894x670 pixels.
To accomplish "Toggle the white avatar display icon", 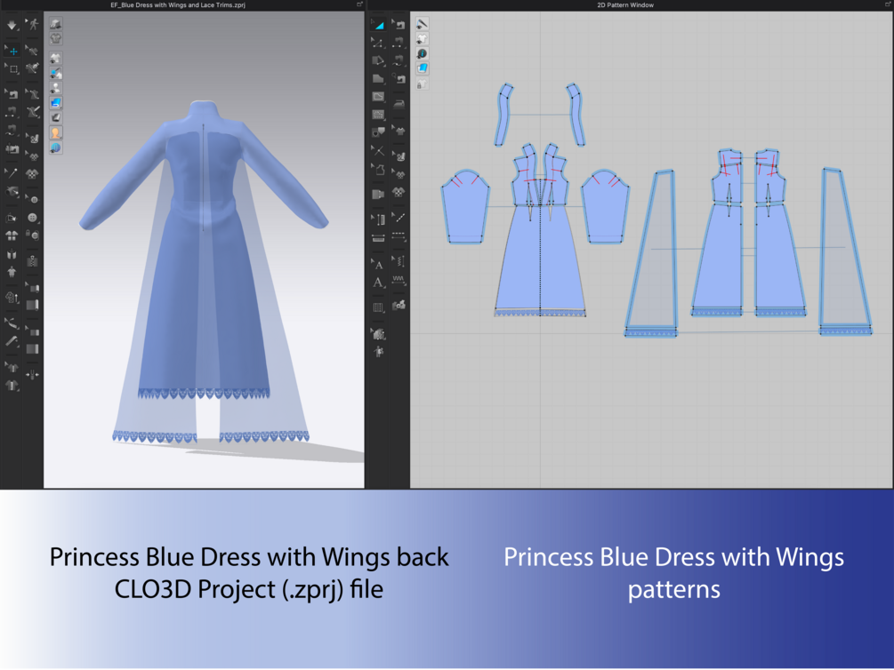I will [55, 88].
